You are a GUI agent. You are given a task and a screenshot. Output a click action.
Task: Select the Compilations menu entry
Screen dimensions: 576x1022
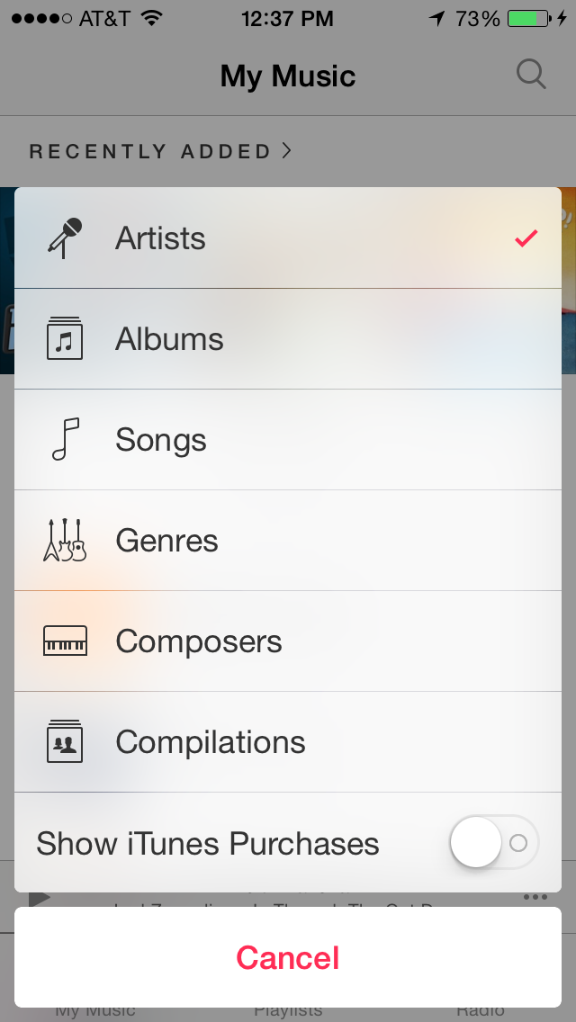[x=288, y=741]
